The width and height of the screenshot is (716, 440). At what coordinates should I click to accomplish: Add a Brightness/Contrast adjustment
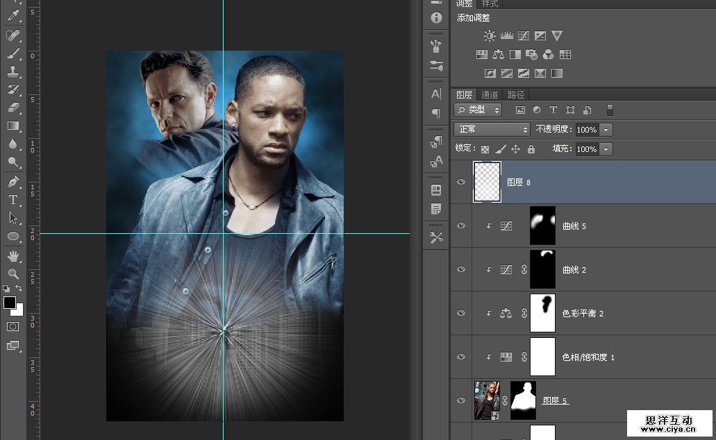click(x=490, y=36)
